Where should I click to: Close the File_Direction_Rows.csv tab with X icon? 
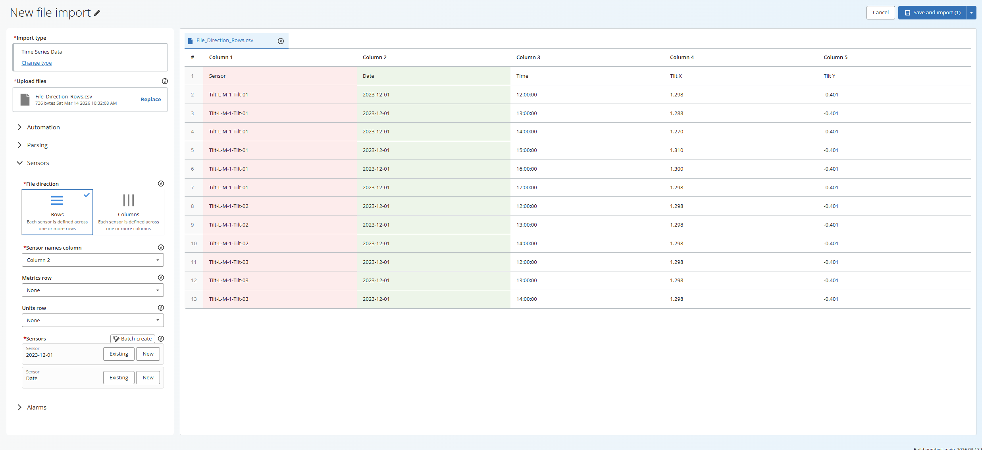[281, 41]
